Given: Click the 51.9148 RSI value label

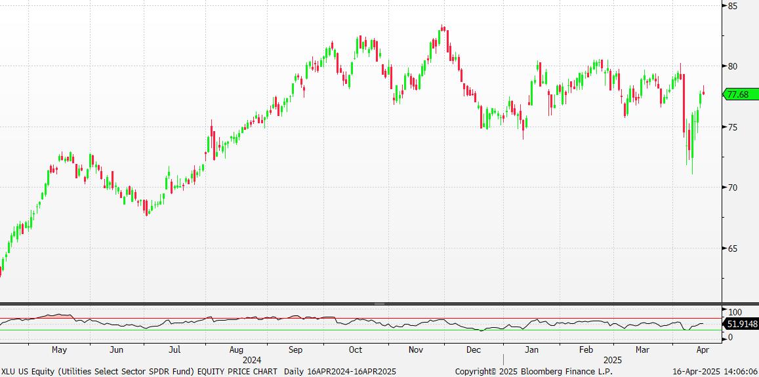Looking at the screenshot, I should [741, 324].
